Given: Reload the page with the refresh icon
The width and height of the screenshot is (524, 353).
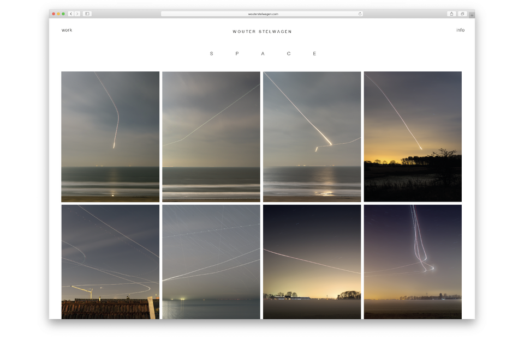Looking at the screenshot, I should coord(360,14).
